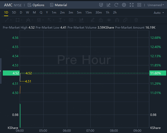
Task: Click the 4.52 current price marker
Action: point(11,73)
